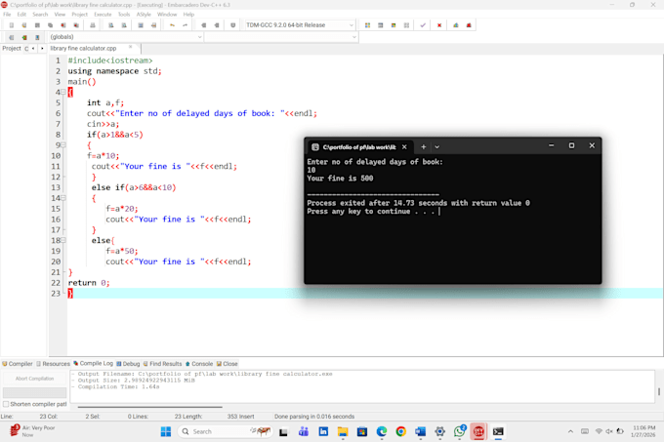The width and height of the screenshot is (664, 442).
Task: Click the Close file toolbar icon
Action: pos(63,25)
